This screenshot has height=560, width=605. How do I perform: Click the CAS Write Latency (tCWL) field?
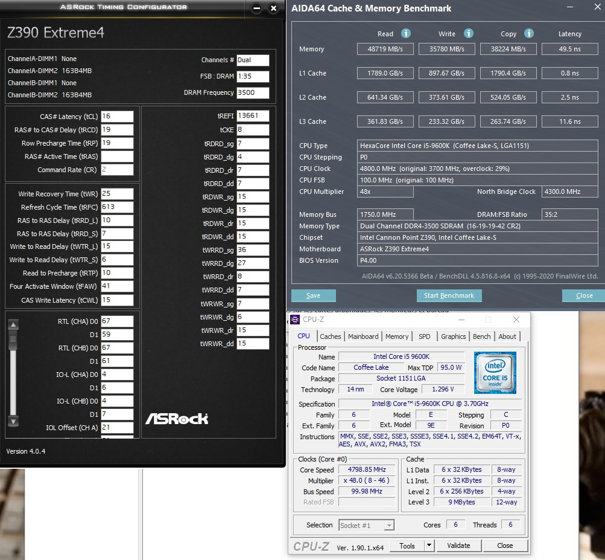pyautogui.click(x=117, y=300)
